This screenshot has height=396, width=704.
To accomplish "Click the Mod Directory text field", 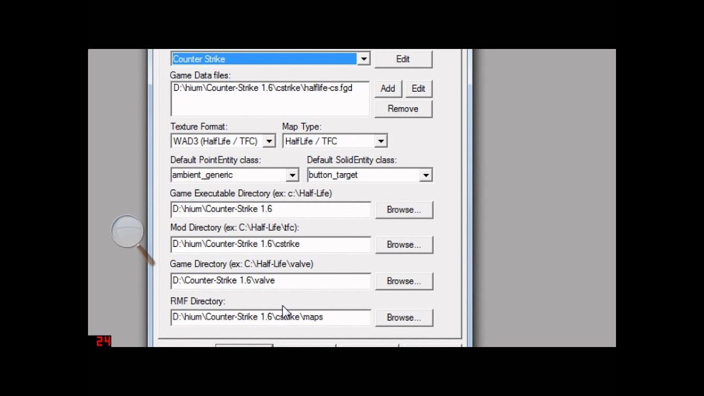I will pos(271,244).
